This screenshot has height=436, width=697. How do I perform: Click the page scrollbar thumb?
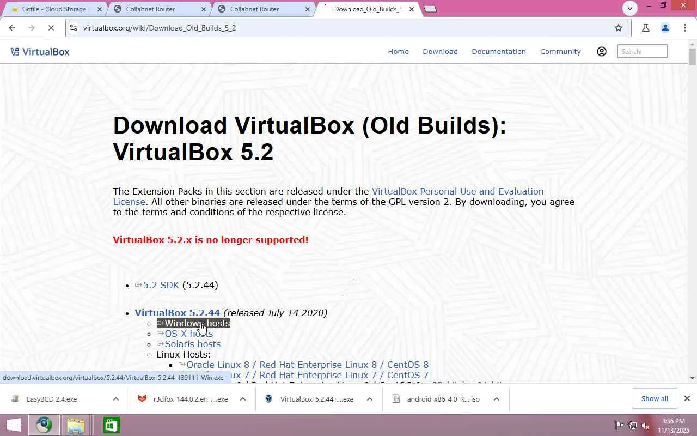point(692,57)
